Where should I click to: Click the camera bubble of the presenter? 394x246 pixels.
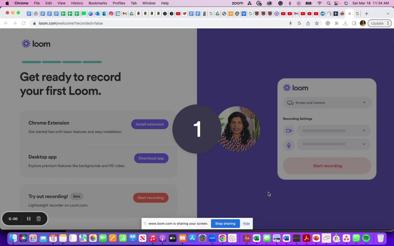point(238,129)
